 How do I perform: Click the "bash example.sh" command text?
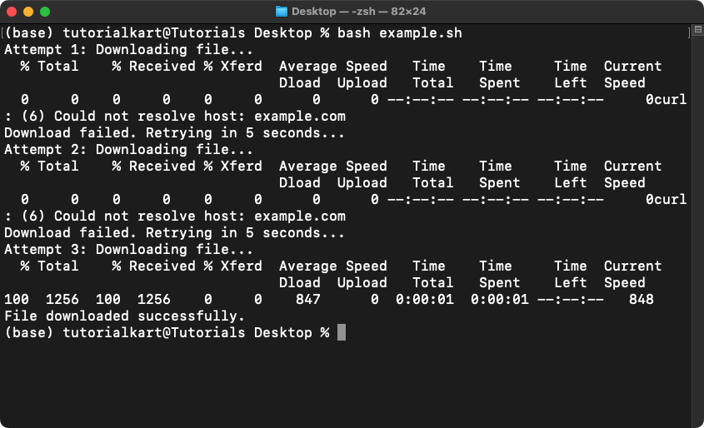click(400, 33)
